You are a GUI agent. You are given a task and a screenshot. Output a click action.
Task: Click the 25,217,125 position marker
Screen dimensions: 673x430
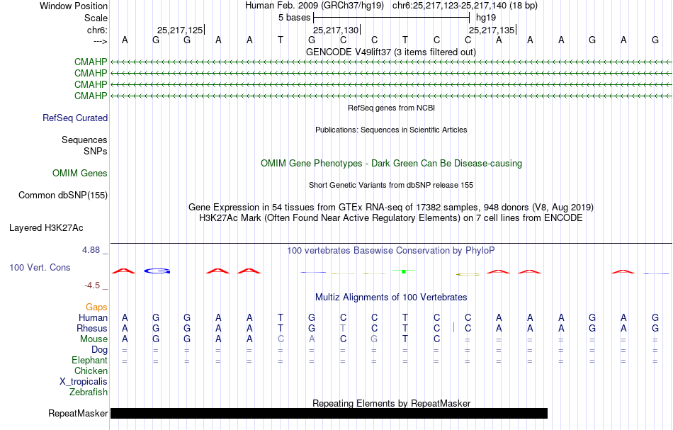[x=181, y=30]
